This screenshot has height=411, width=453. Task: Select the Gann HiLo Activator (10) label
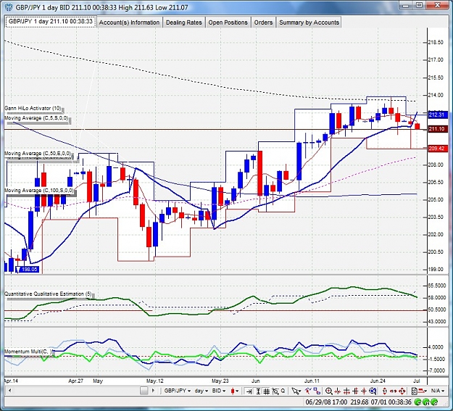[33, 108]
